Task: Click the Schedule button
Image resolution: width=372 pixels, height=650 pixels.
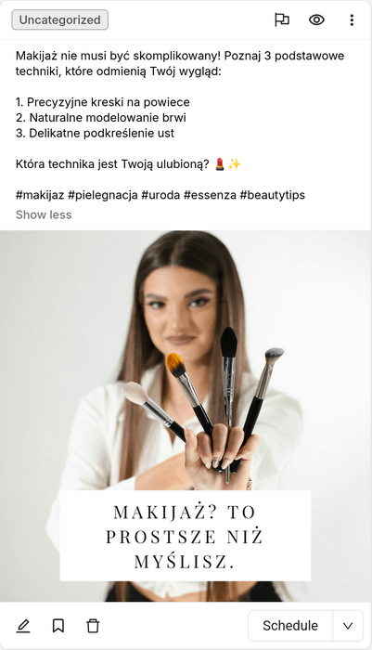Action: click(290, 626)
